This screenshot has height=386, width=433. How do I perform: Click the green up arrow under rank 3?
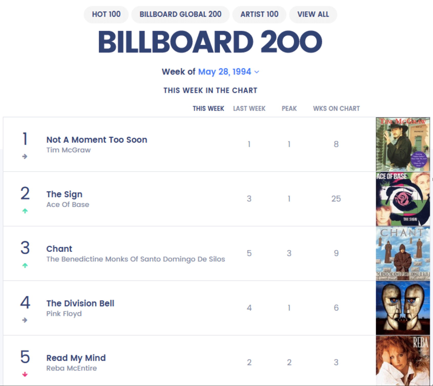coord(25,266)
